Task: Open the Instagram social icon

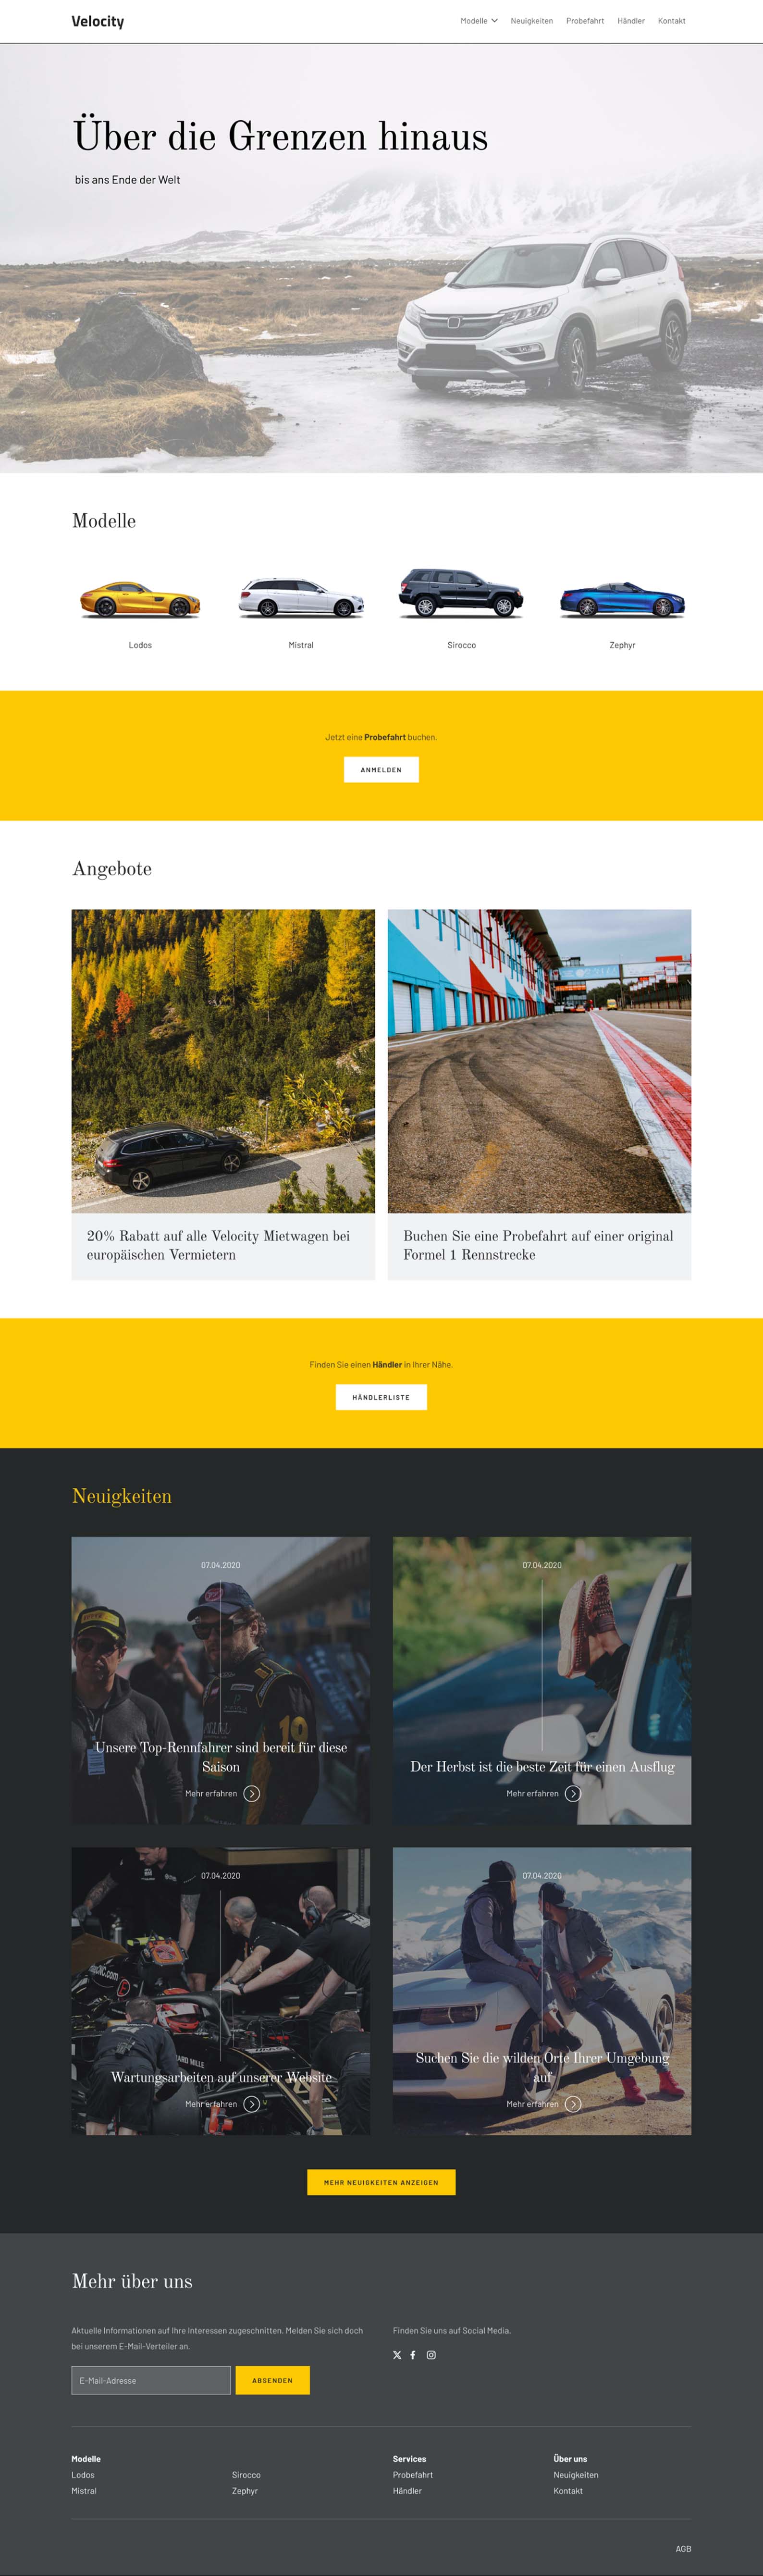Action: coord(431,2355)
